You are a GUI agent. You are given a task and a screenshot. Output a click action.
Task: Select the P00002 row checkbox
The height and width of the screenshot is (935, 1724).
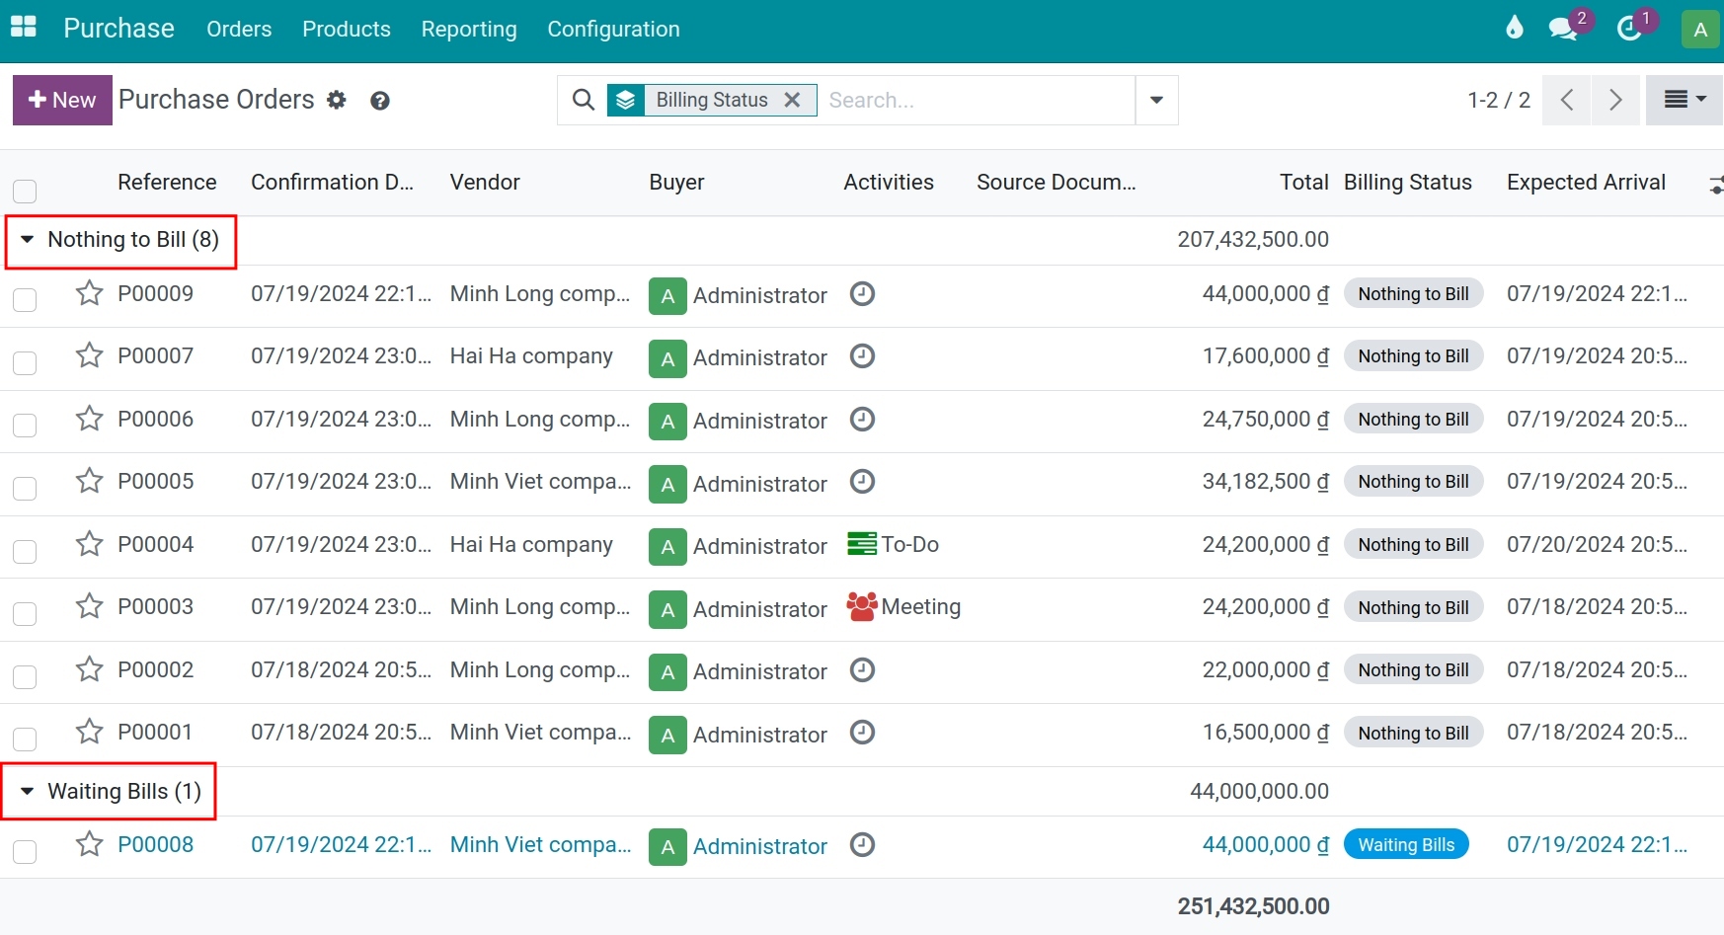25,676
